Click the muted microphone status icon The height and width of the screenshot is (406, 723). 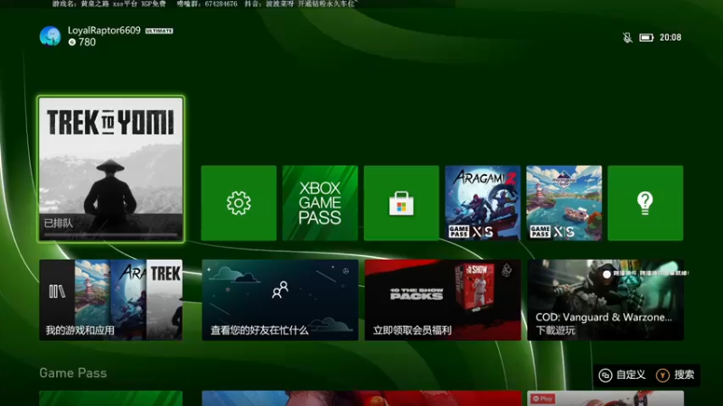point(627,37)
